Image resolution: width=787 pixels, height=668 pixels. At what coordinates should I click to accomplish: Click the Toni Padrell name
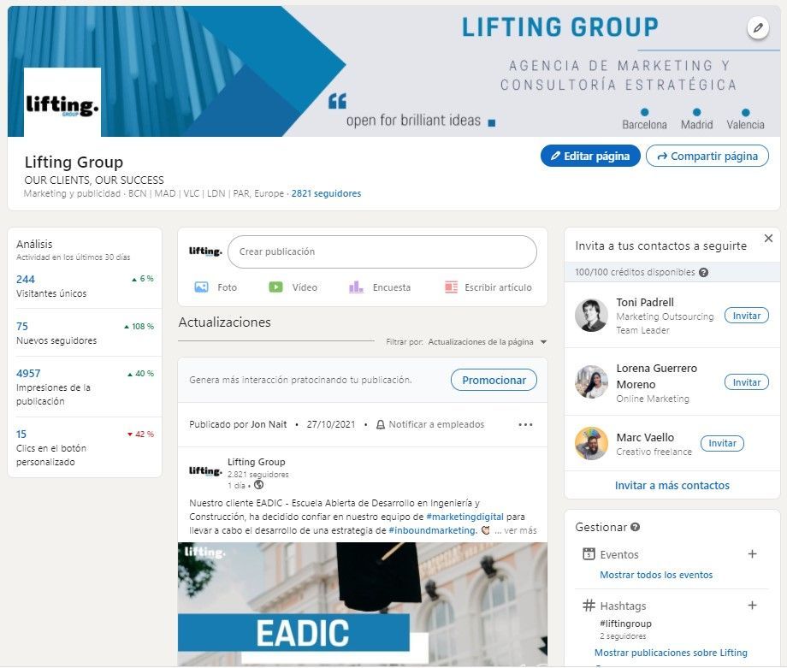coord(645,302)
